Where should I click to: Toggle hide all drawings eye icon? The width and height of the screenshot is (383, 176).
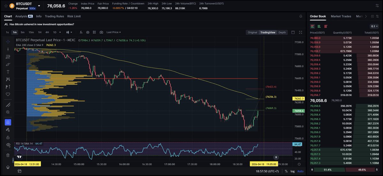tap(8, 145)
